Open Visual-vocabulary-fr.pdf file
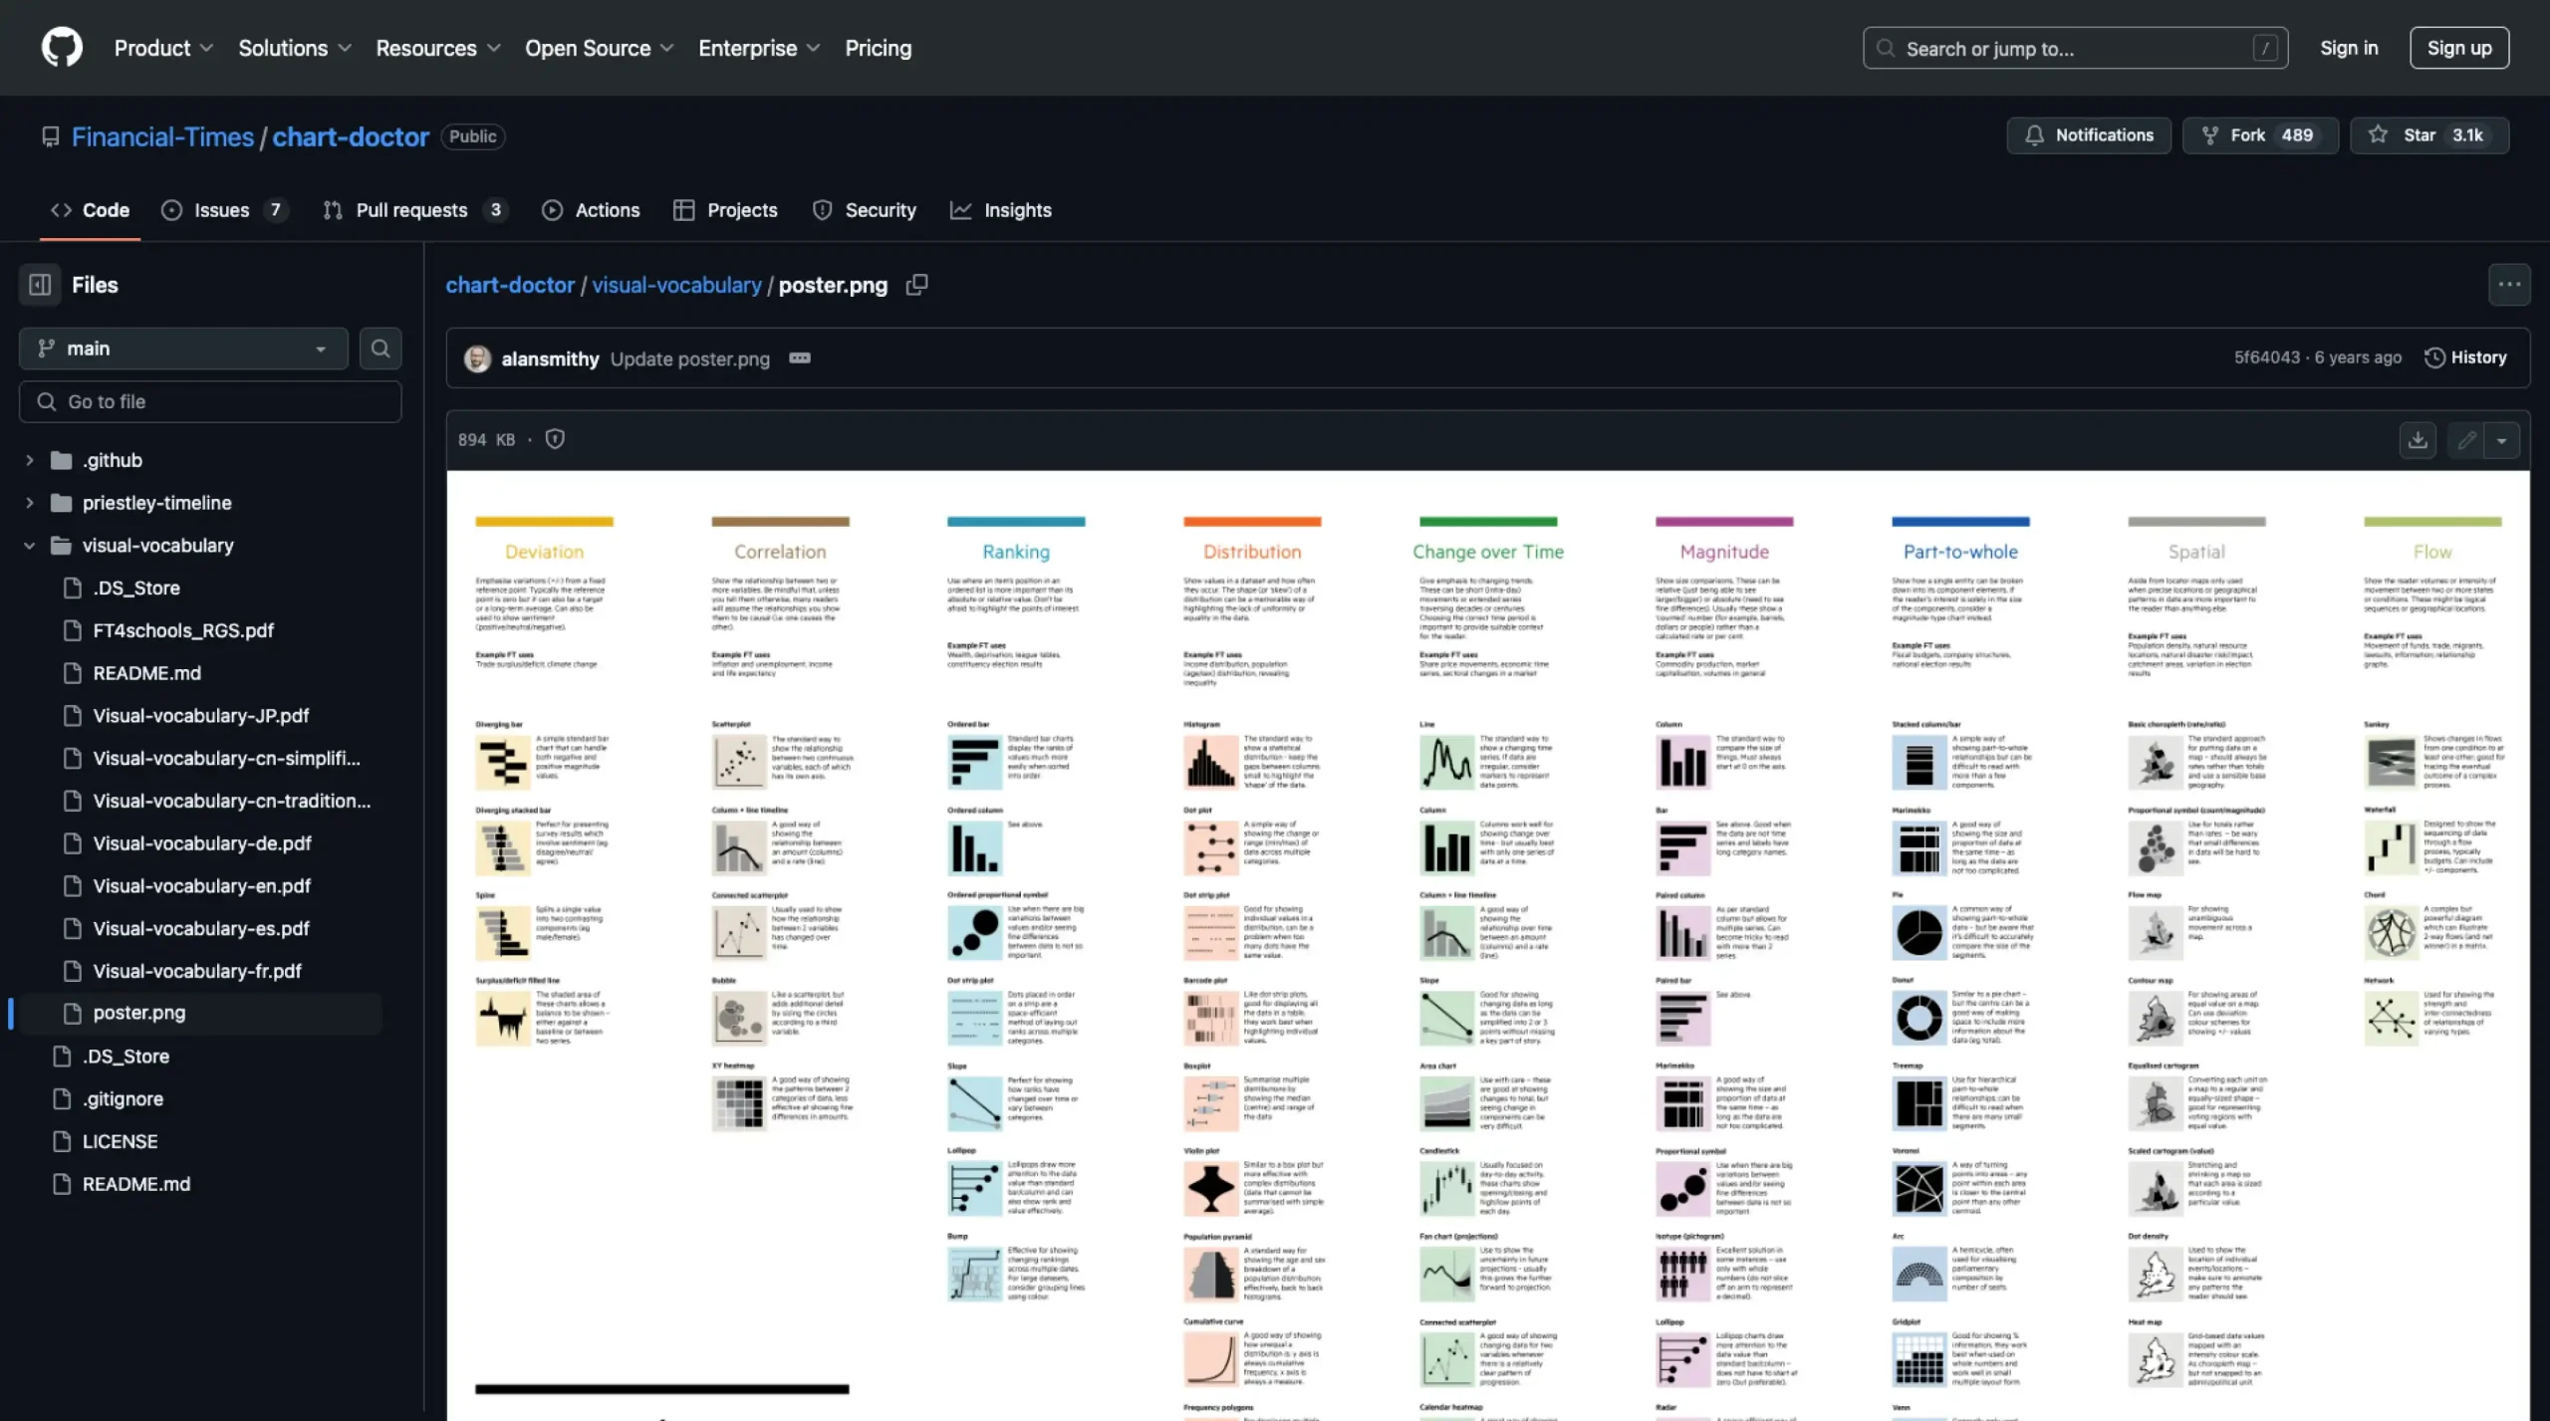 (197, 971)
